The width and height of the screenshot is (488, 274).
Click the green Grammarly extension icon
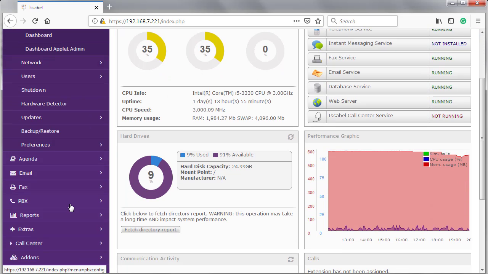[463, 21]
